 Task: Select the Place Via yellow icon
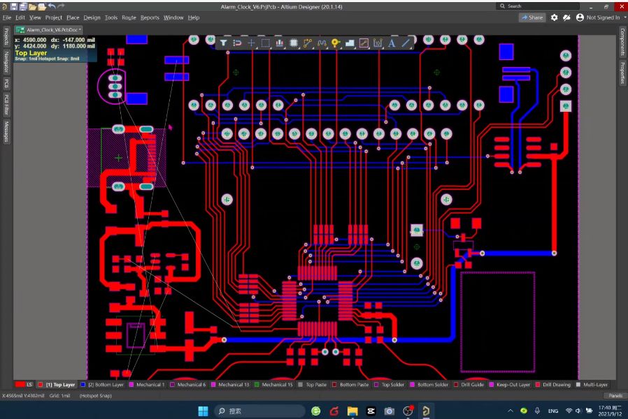click(336, 43)
